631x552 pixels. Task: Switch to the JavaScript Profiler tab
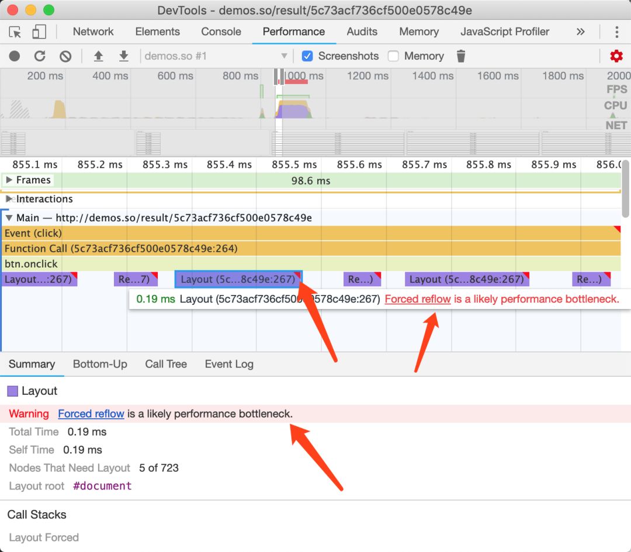tap(505, 32)
